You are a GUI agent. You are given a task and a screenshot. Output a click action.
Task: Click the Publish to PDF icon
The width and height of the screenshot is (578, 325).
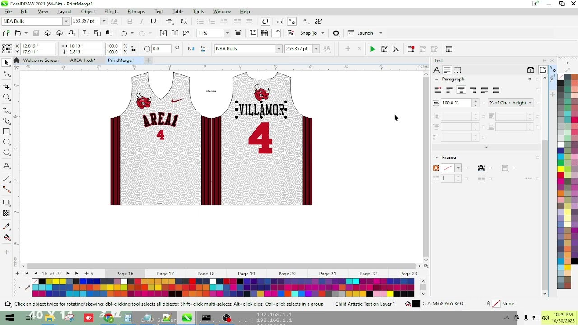click(x=186, y=33)
